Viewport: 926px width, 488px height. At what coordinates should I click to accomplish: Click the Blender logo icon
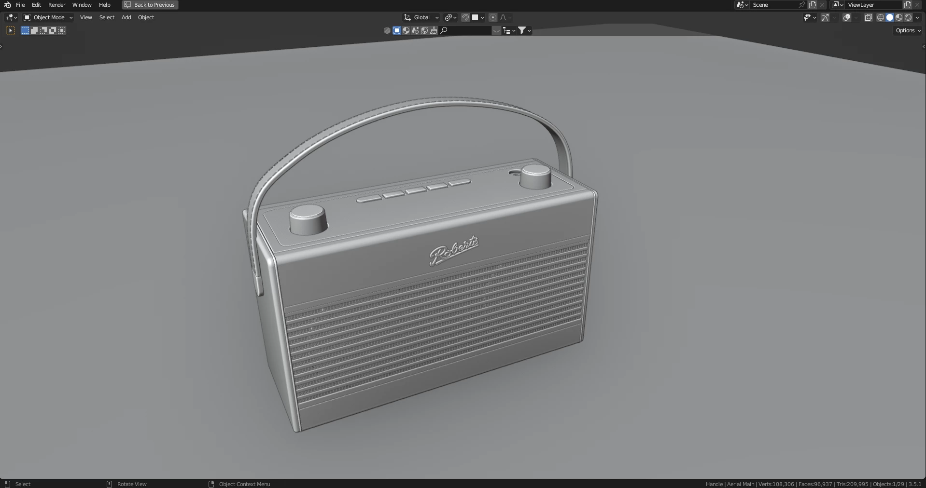[x=7, y=5]
